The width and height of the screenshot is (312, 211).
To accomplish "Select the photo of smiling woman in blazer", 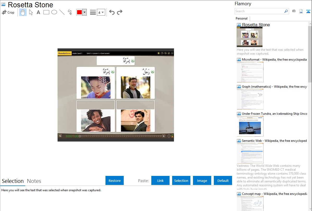I will [96, 120].
